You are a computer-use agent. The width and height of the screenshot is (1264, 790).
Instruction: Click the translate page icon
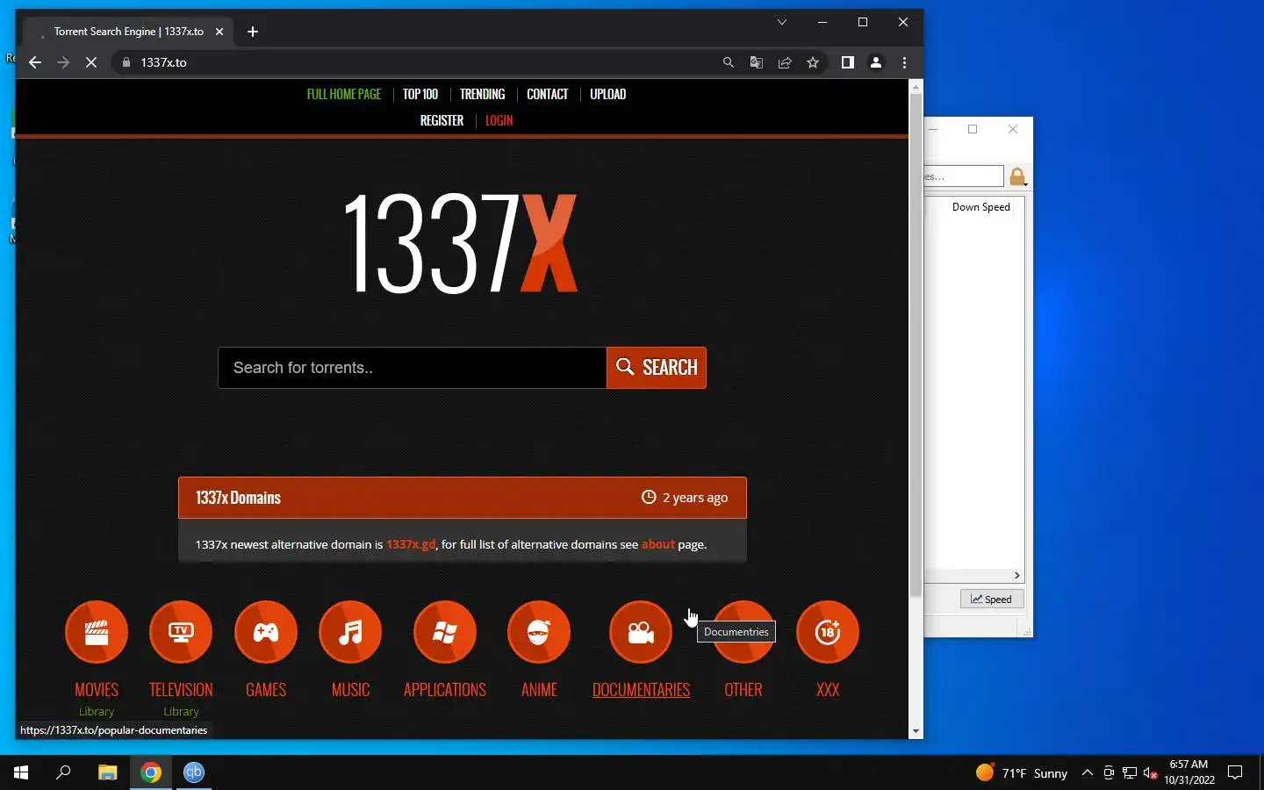point(756,62)
